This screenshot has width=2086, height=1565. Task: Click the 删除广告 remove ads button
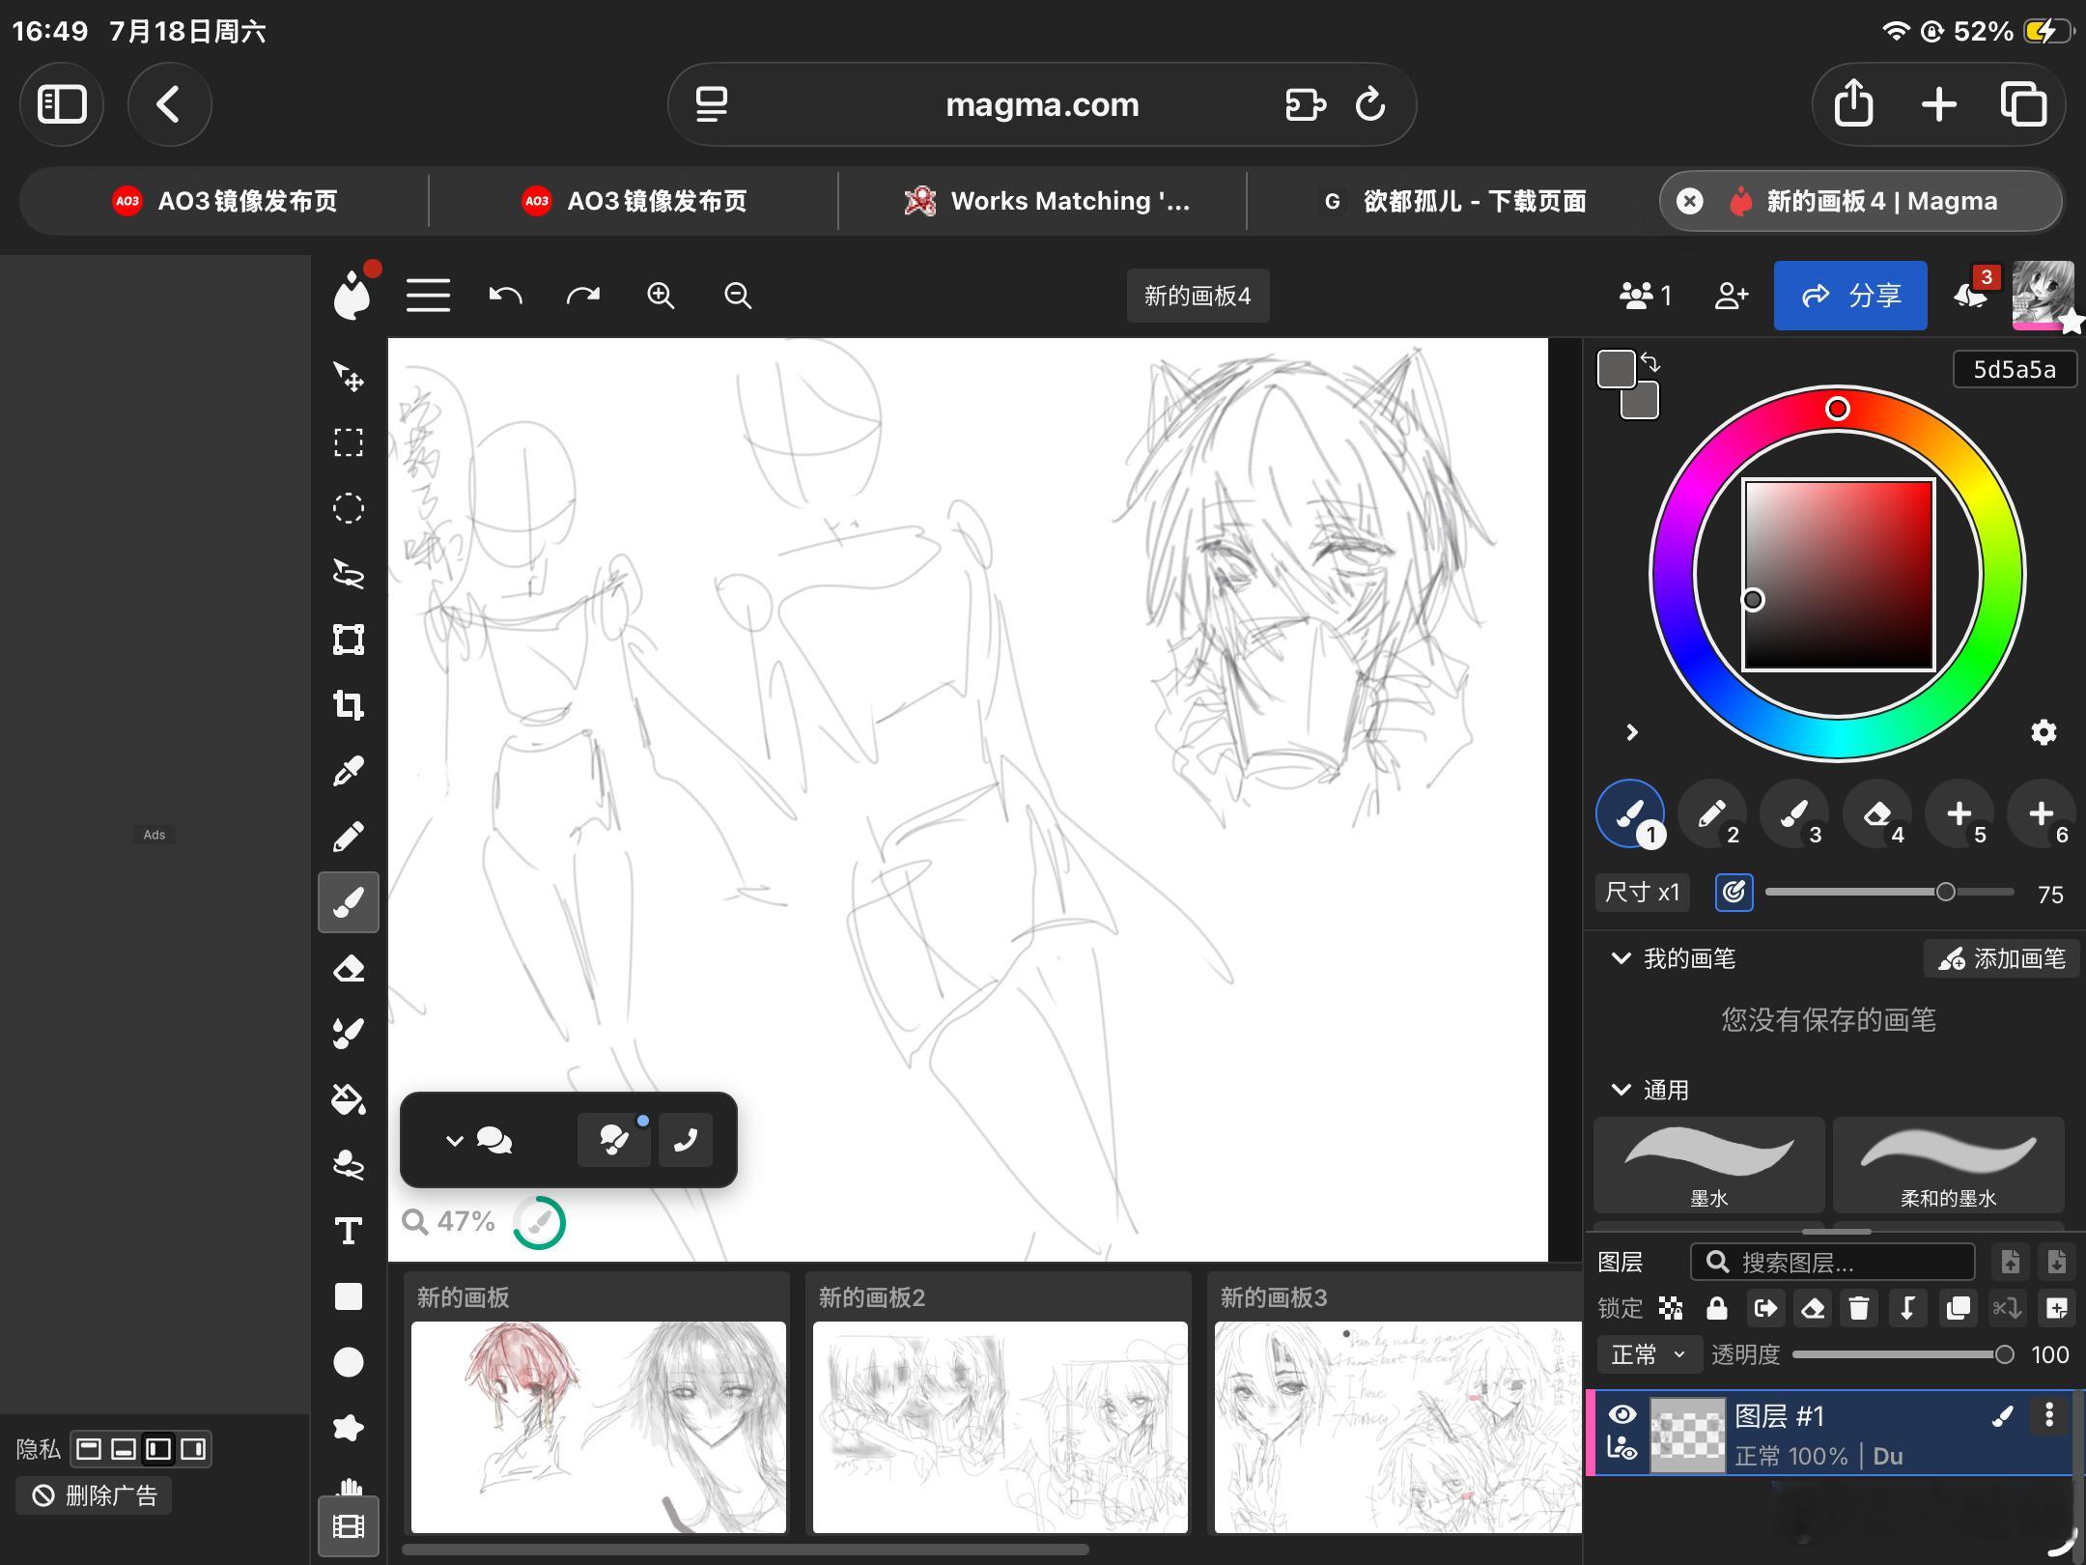pyautogui.click(x=95, y=1495)
